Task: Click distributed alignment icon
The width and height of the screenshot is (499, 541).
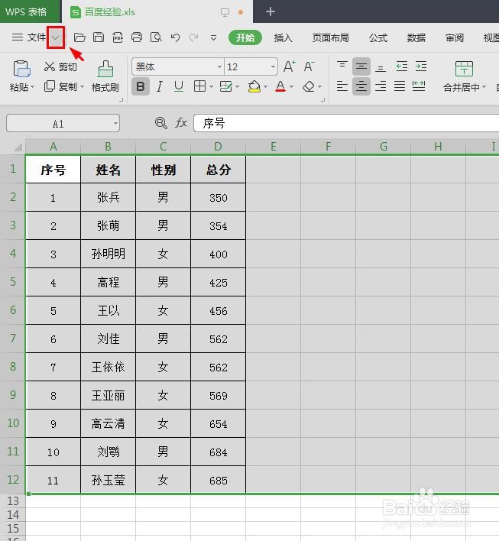Action: (x=419, y=86)
